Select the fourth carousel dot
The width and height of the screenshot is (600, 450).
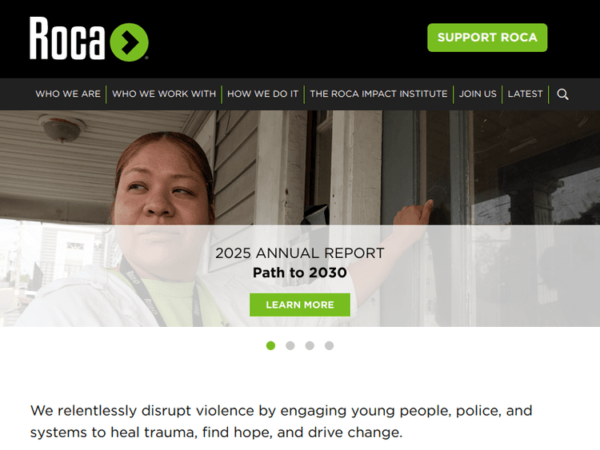[x=329, y=345]
